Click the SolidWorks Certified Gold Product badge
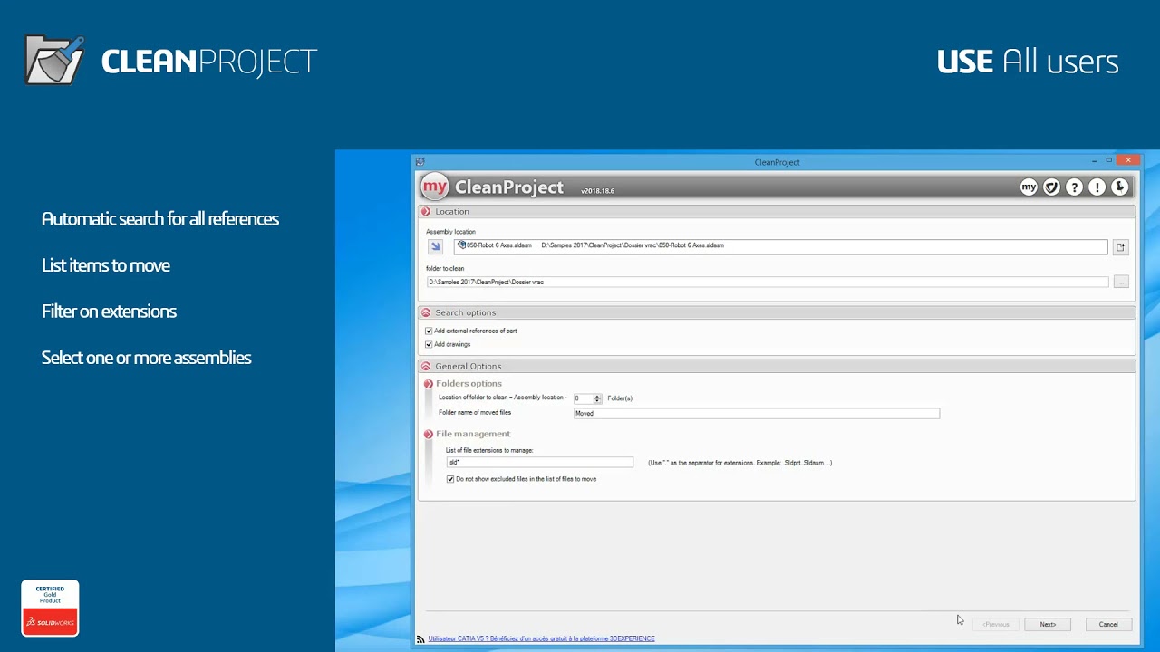The image size is (1160, 652). pos(50,608)
